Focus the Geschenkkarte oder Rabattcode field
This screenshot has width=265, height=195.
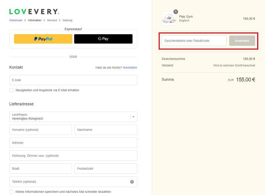pos(194,41)
